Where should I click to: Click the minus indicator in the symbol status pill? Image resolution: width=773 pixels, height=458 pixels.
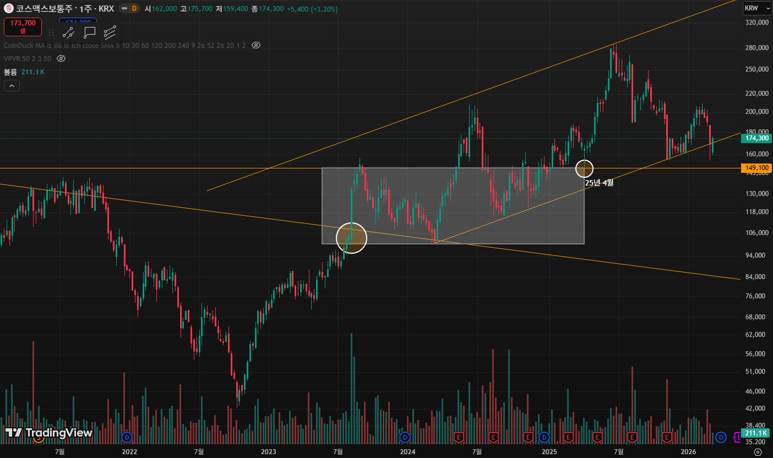click(x=124, y=9)
